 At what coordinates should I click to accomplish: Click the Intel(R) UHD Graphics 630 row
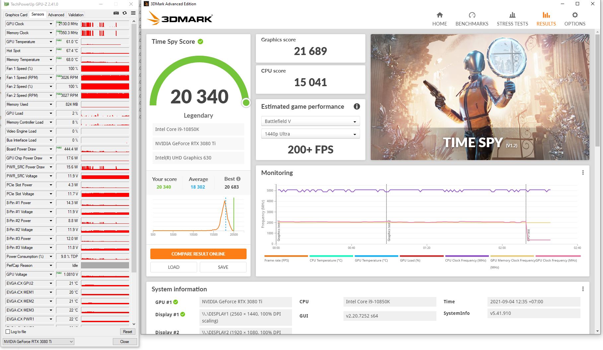198,158
